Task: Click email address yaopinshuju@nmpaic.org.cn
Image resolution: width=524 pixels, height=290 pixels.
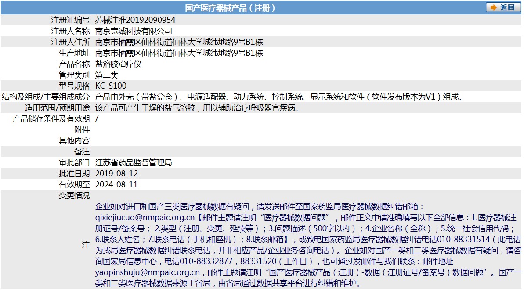Action: pyautogui.click(x=148, y=272)
